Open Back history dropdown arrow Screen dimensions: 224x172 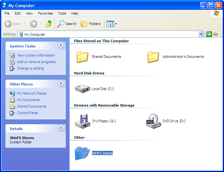point(25,24)
